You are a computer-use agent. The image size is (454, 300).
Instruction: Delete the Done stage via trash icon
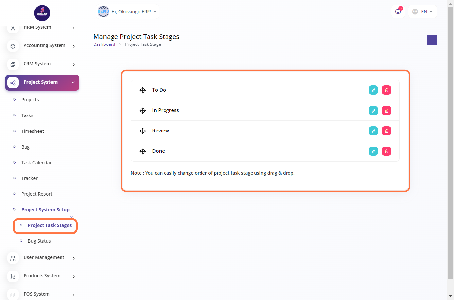click(x=386, y=151)
